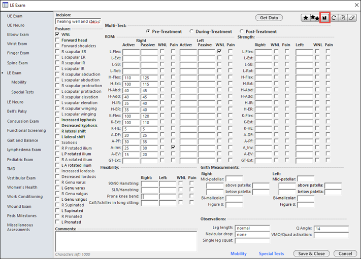Click the Q Angle field
Screen dimensions: 361x259
[x=331, y=229]
